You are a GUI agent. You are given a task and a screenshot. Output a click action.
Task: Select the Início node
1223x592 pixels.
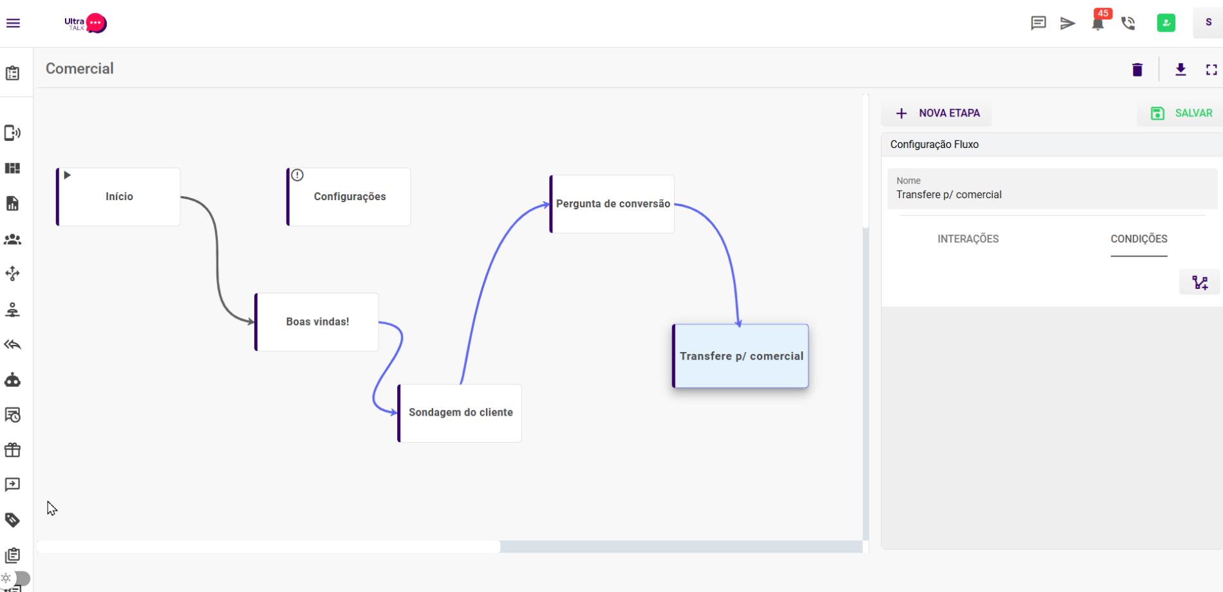[118, 197]
